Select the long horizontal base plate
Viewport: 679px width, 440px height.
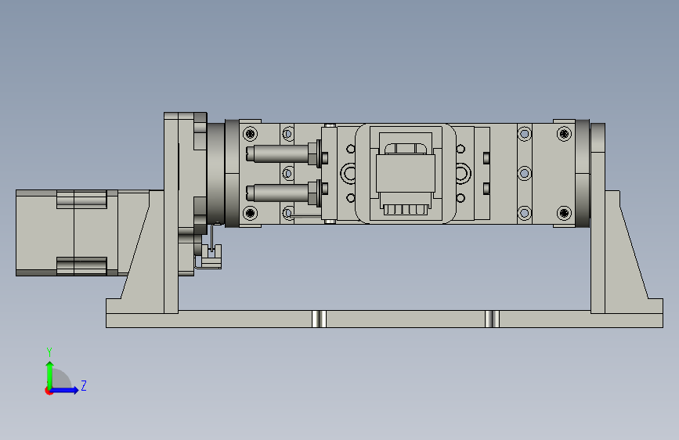pyautogui.click(x=384, y=319)
